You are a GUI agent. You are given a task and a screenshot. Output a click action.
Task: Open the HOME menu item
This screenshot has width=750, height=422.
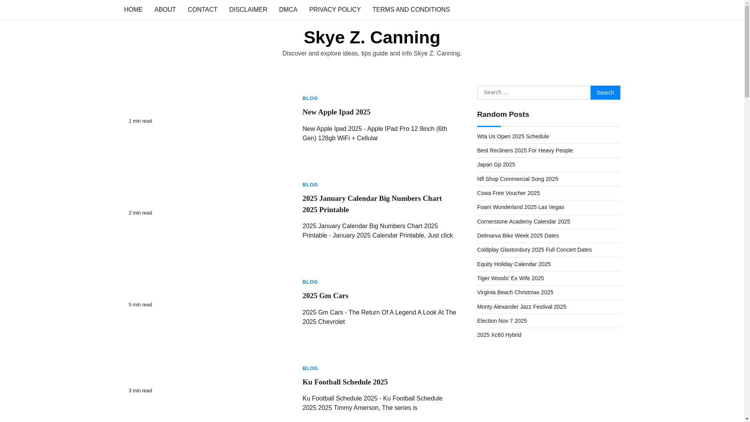coord(133,9)
